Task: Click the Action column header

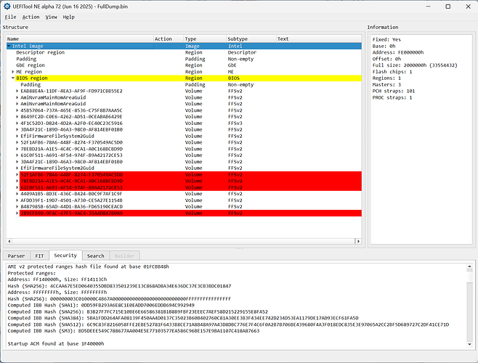Action: pyautogui.click(x=169, y=38)
